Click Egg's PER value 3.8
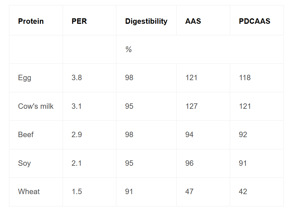 [77, 78]
